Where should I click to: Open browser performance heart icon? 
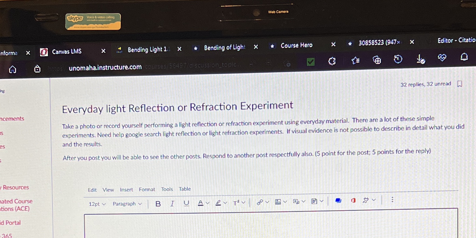point(442,58)
